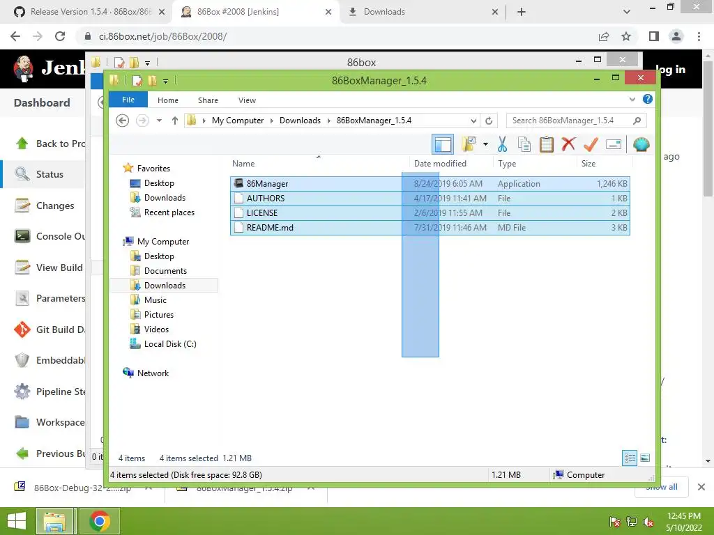Select My Computer in navigation tree
714x535 pixels.
click(x=163, y=242)
